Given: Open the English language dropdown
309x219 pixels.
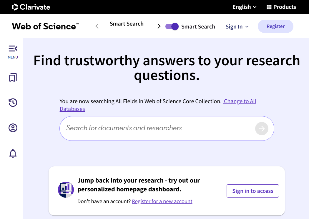Looking at the screenshot, I should [244, 7].
